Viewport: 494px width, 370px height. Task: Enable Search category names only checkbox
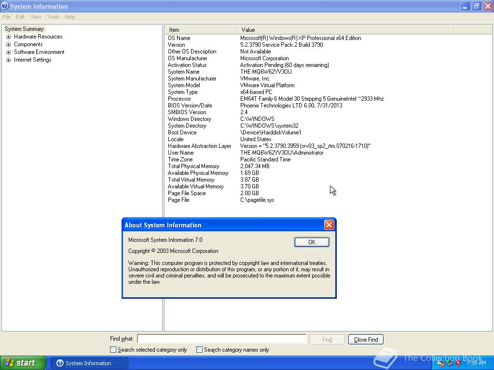(x=199, y=350)
